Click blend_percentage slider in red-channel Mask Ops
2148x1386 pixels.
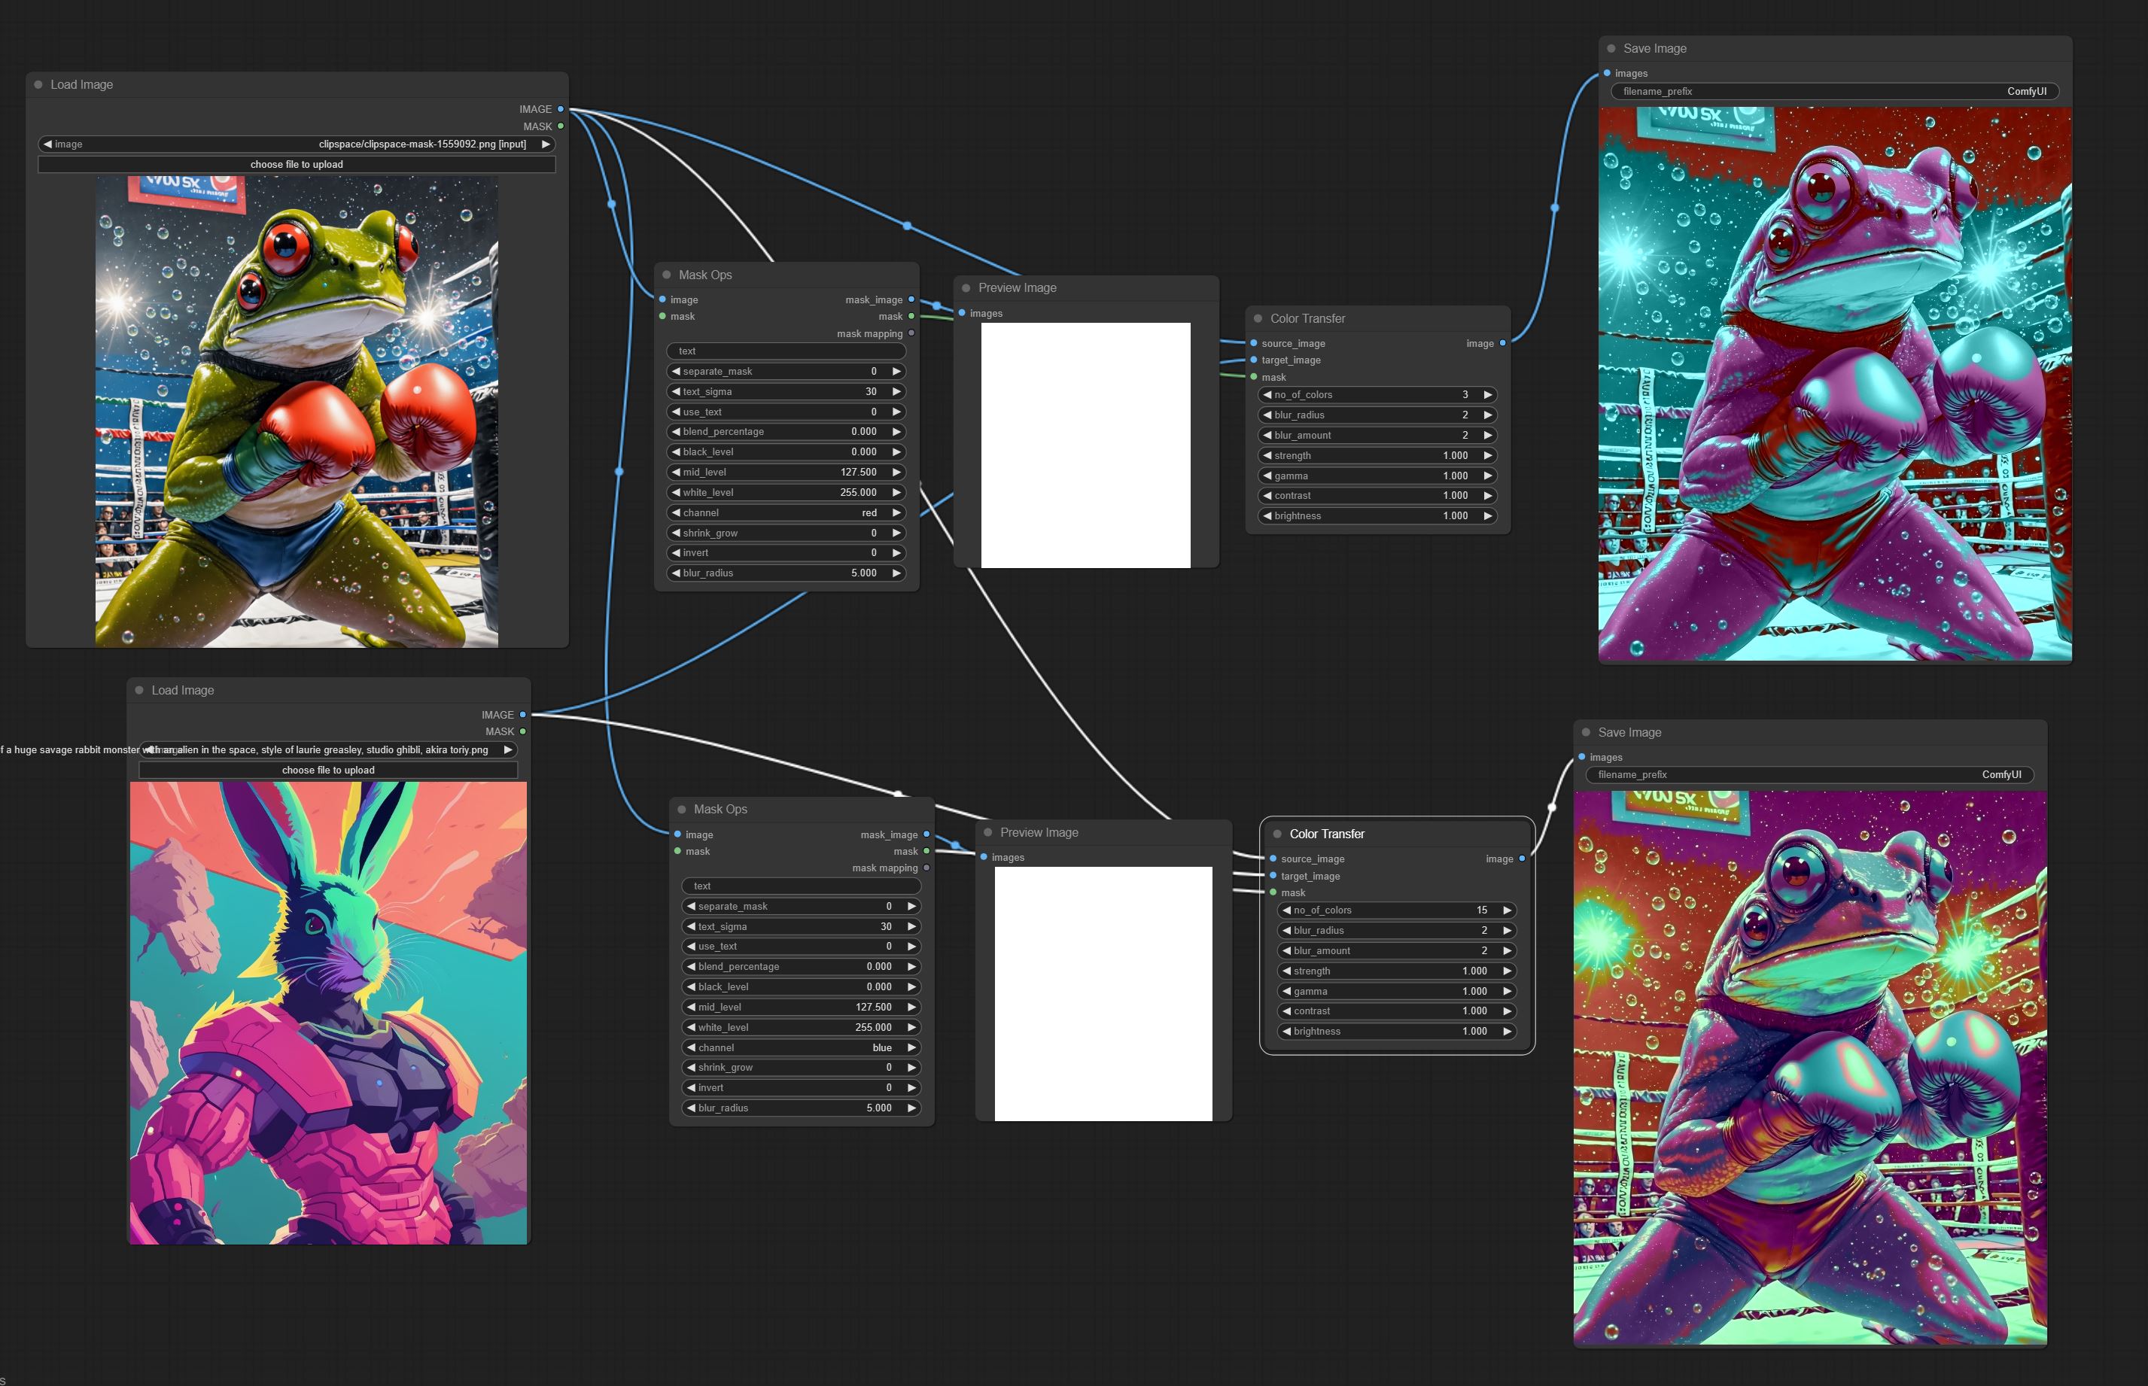[x=785, y=432]
